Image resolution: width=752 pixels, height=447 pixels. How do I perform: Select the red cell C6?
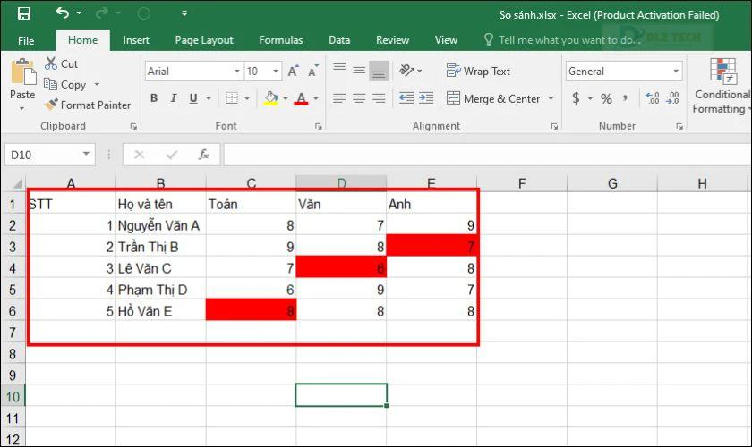(252, 310)
